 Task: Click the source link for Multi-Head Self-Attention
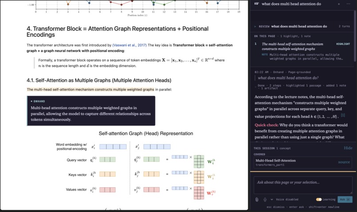point(344,162)
